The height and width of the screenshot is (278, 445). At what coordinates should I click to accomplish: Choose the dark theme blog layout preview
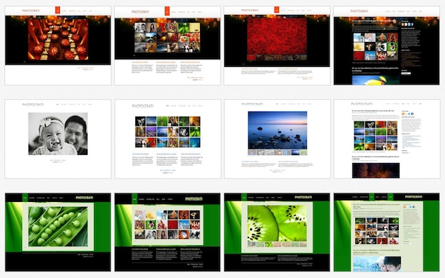[387, 46]
